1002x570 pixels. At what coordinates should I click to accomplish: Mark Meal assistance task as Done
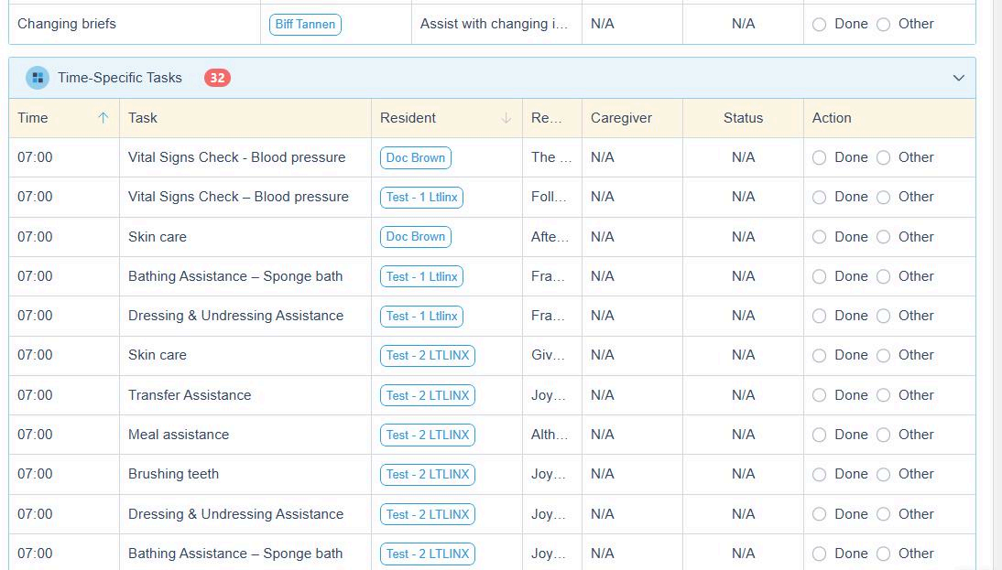[819, 436]
